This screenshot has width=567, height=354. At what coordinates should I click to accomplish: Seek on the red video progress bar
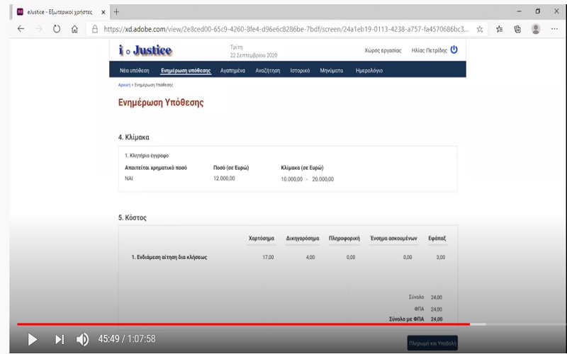click(283, 324)
